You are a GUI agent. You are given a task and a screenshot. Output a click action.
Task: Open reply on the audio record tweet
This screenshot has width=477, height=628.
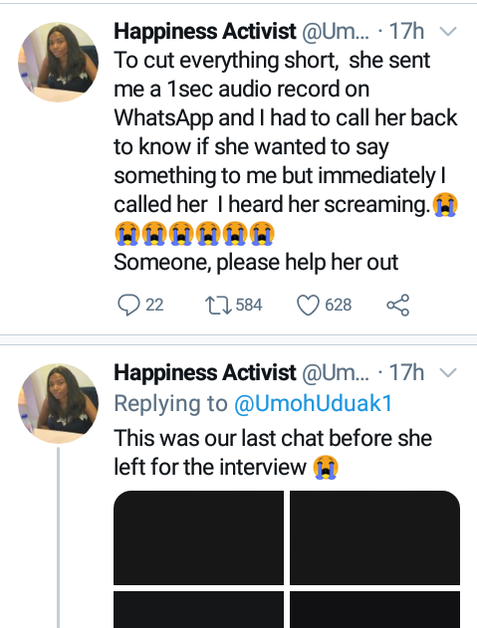point(128,306)
